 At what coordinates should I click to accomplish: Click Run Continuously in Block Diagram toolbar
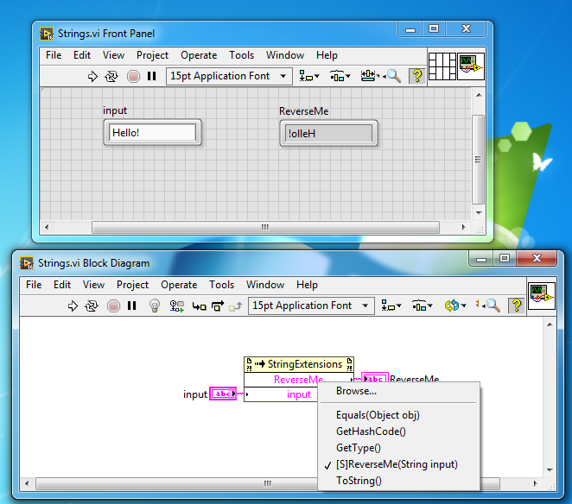(x=92, y=306)
